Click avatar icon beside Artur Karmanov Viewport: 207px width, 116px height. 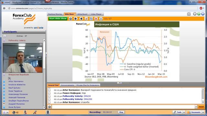click(4, 82)
